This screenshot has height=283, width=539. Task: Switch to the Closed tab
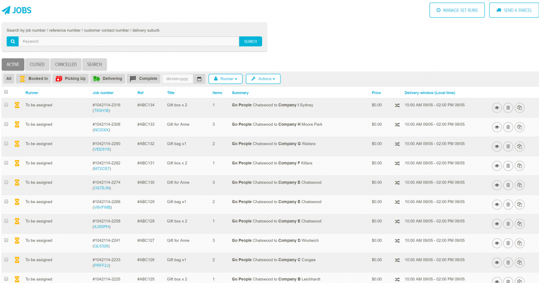coord(37,65)
